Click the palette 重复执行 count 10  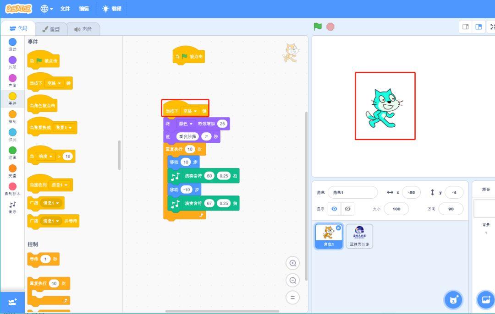coord(54,283)
